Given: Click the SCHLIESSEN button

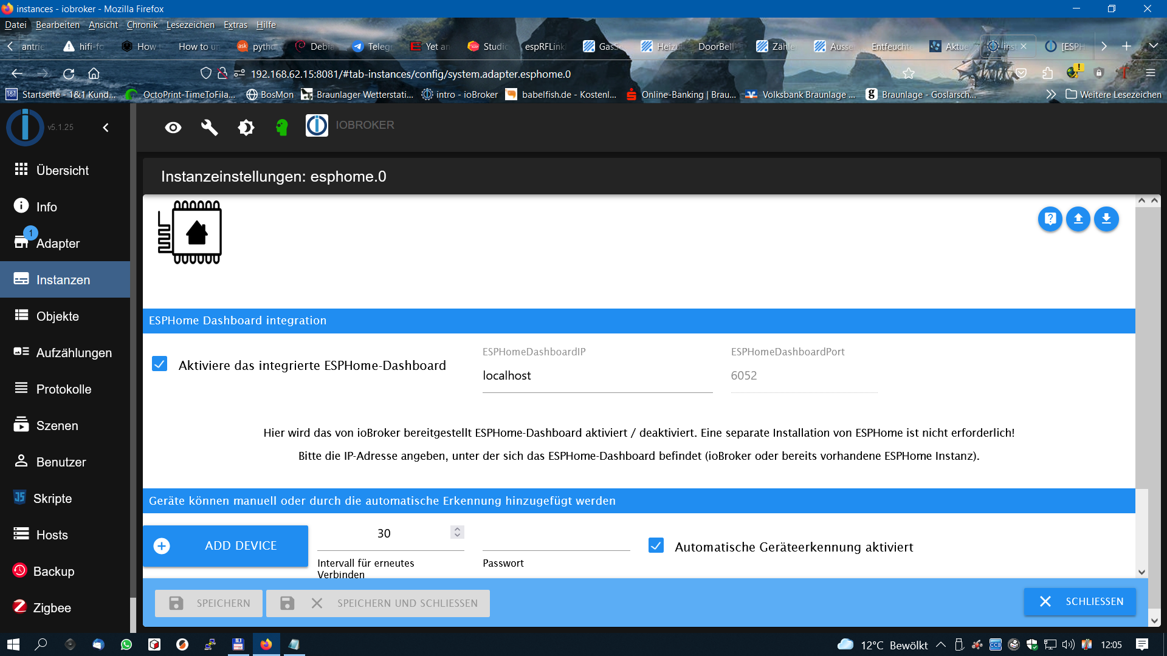Looking at the screenshot, I should [x=1080, y=602].
